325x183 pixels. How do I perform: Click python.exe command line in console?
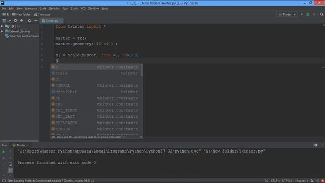tap(141, 151)
